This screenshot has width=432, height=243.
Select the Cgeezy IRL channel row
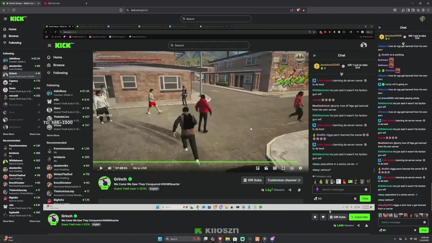click(21, 82)
